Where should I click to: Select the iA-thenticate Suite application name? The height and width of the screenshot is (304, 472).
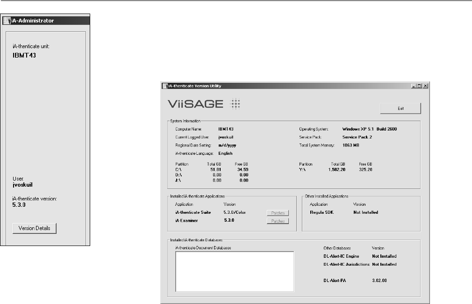click(193, 212)
